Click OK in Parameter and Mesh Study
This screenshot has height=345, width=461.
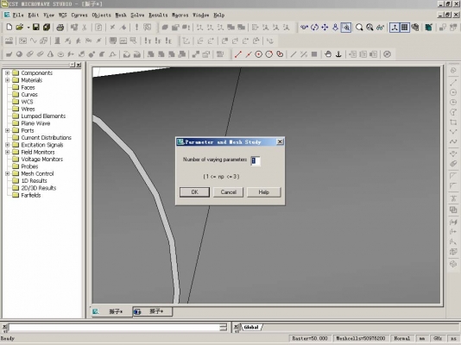point(194,192)
